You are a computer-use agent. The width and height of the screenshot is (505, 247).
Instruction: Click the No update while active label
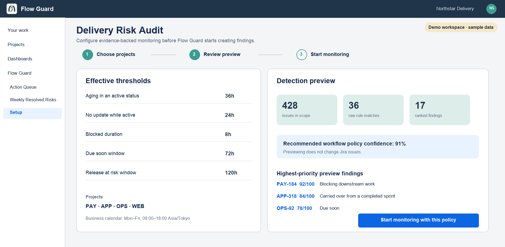pos(110,115)
